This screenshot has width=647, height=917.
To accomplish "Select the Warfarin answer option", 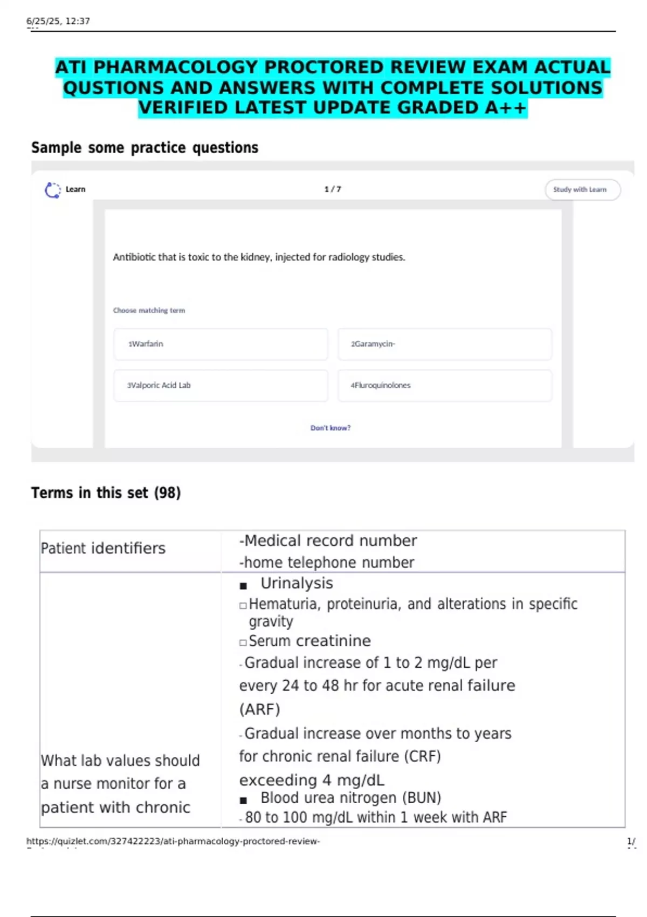I will (221, 344).
